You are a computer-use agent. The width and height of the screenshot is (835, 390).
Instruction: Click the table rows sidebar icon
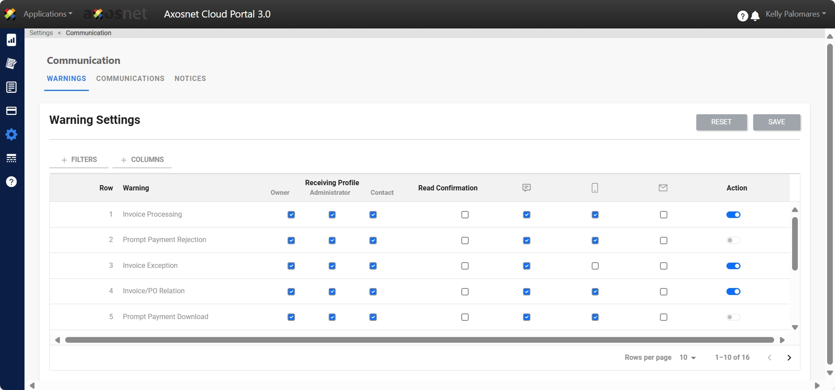[x=11, y=158]
